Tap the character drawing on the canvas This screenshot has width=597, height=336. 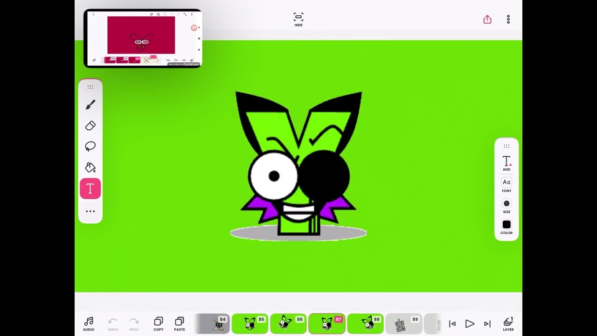298,166
